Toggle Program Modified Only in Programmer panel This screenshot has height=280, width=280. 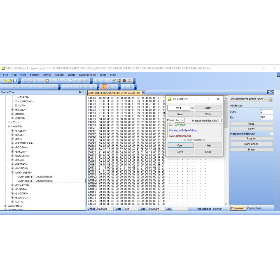click(x=271, y=134)
